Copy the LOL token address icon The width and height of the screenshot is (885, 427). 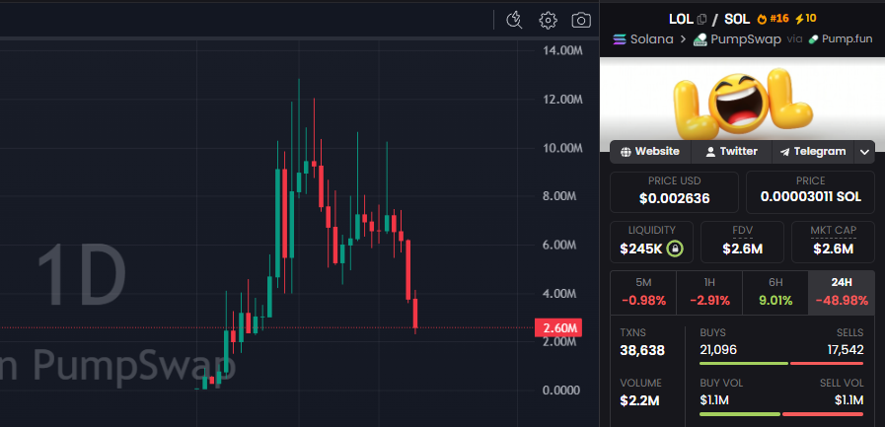[701, 19]
